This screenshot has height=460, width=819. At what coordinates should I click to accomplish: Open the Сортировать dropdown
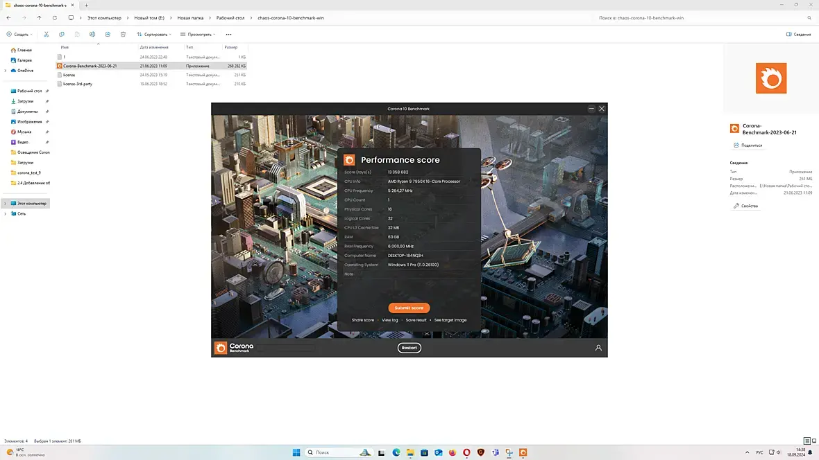coord(154,35)
